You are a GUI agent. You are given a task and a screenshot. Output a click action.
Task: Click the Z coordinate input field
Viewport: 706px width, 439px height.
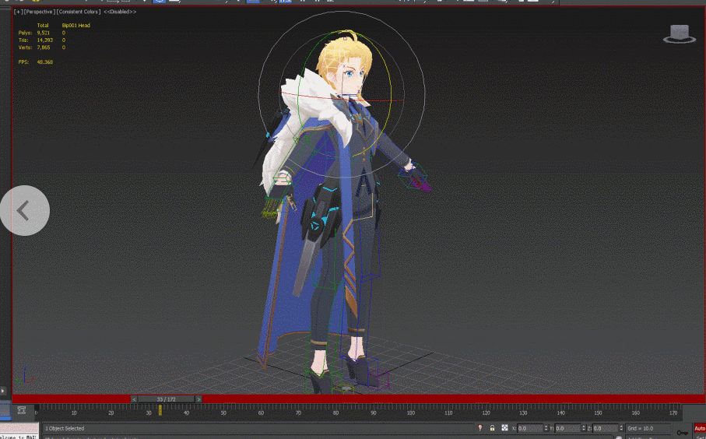pyautogui.click(x=606, y=428)
